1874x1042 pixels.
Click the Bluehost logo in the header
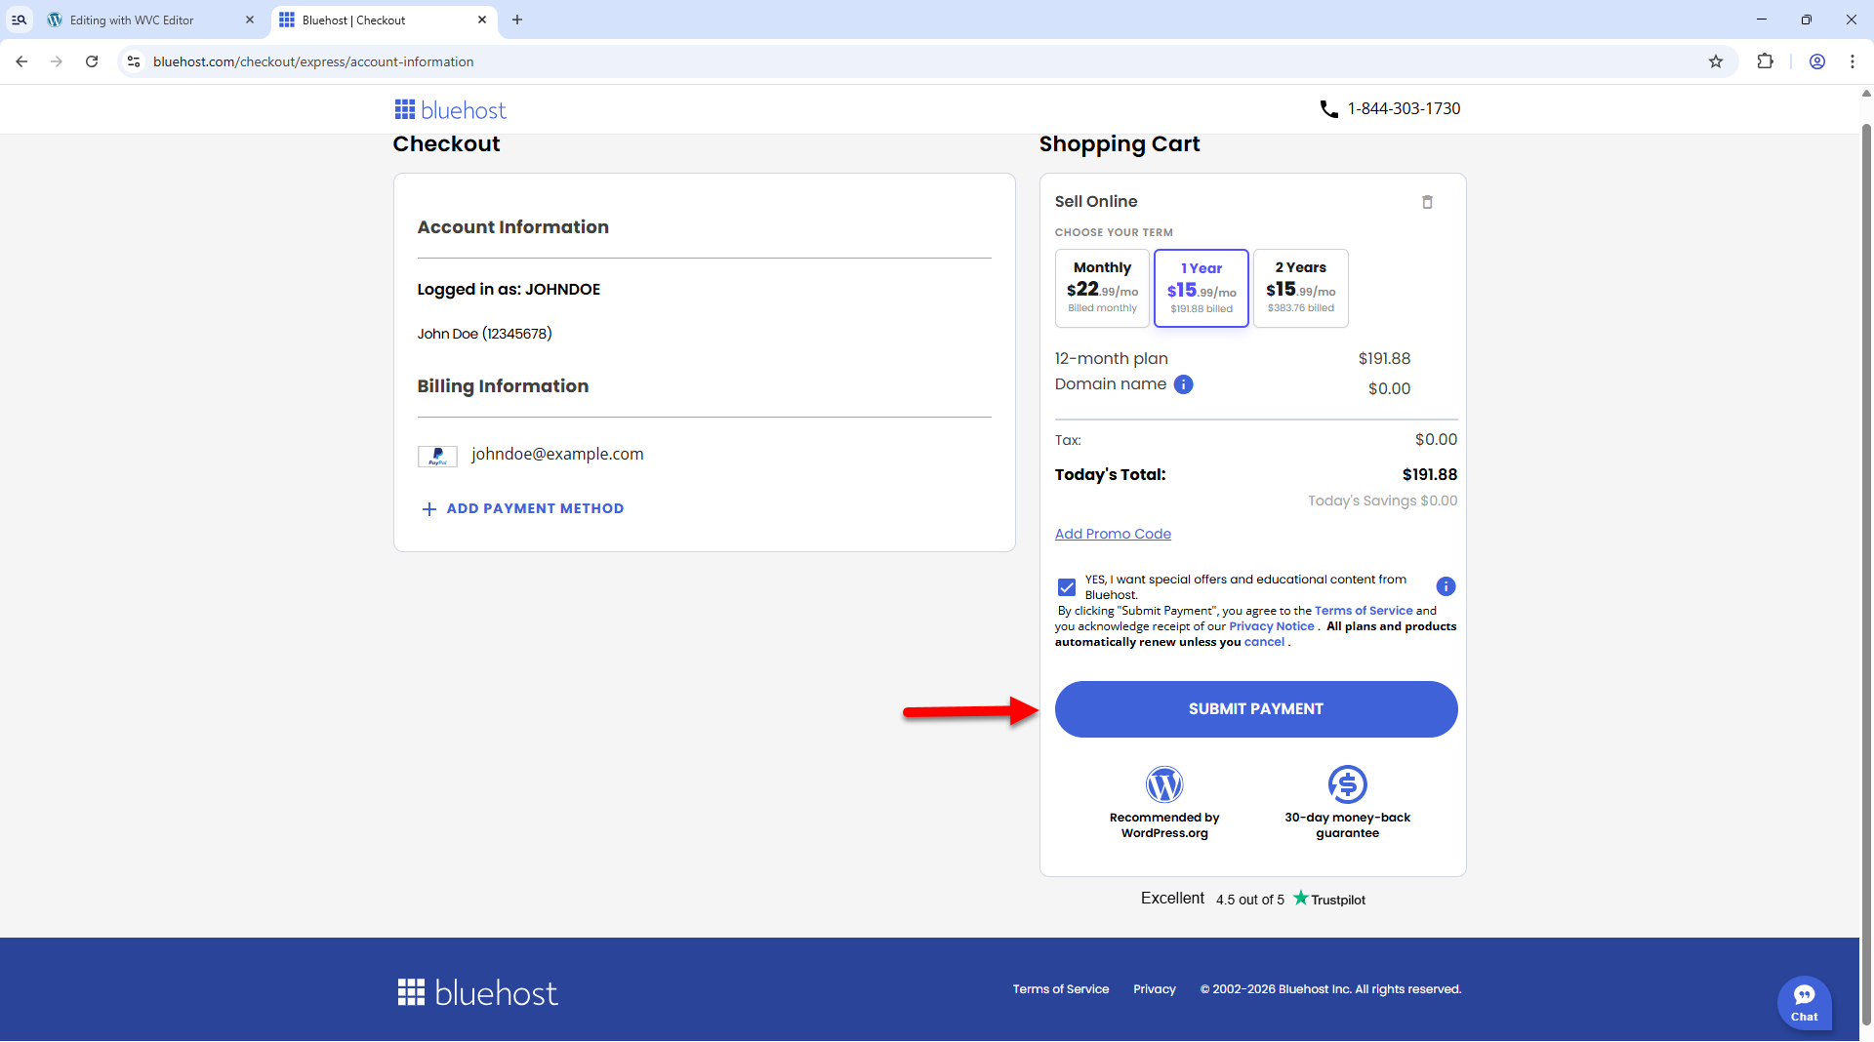(450, 109)
